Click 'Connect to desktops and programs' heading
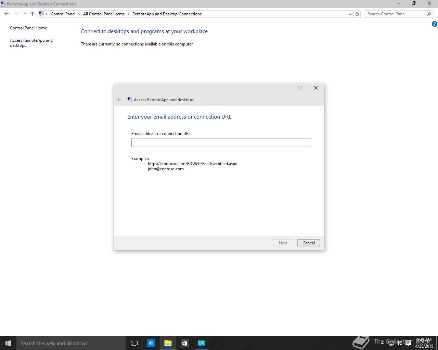The image size is (438, 350). click(144, 31)
